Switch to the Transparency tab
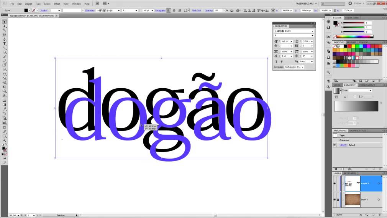387x218 pixels. [x=367, y=85]
